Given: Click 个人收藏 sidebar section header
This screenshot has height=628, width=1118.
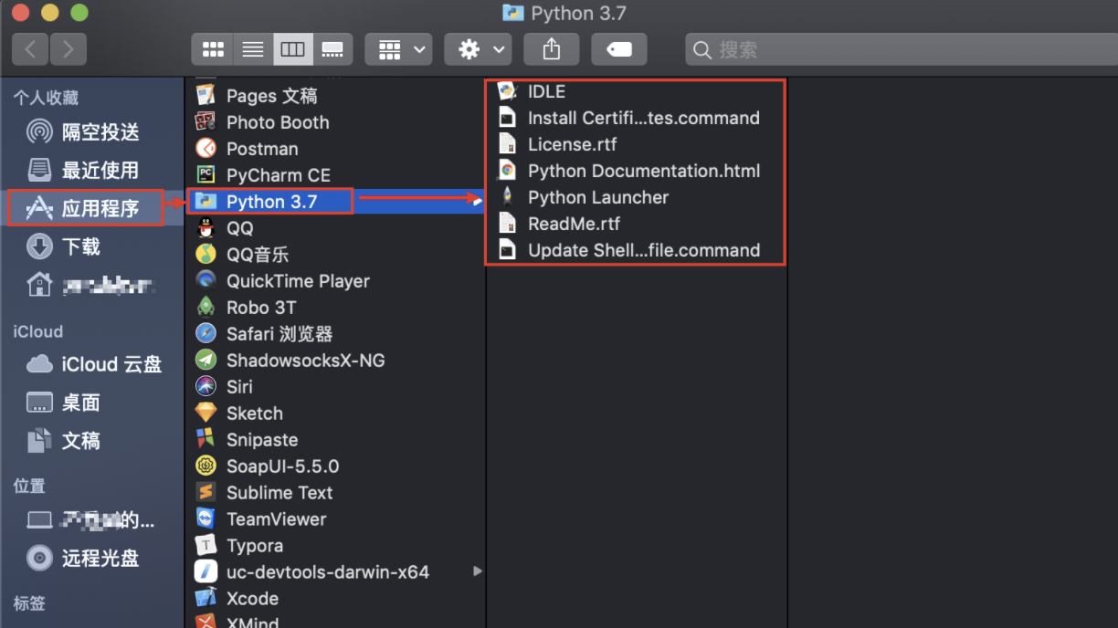Looking at the screenshot, I should (x=46, y=98).
